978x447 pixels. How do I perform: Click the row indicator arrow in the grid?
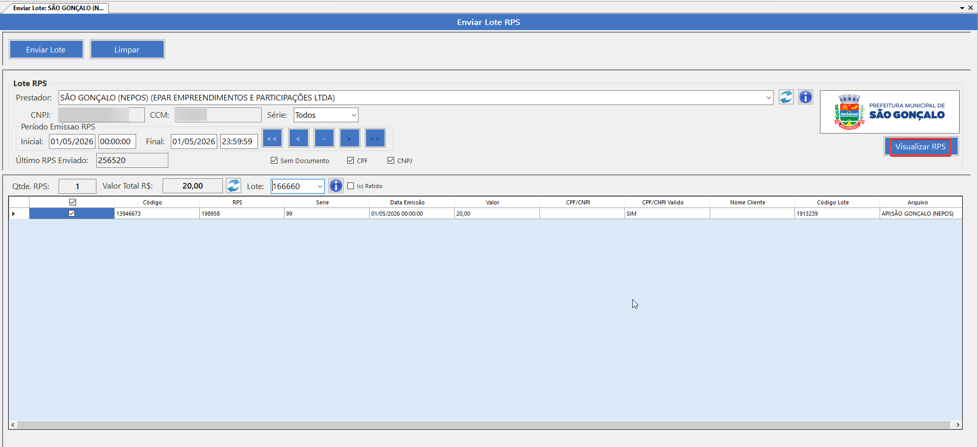(x=14, y=214)
